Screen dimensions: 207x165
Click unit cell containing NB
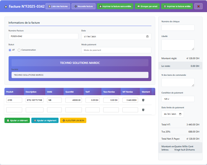(54, 100)
